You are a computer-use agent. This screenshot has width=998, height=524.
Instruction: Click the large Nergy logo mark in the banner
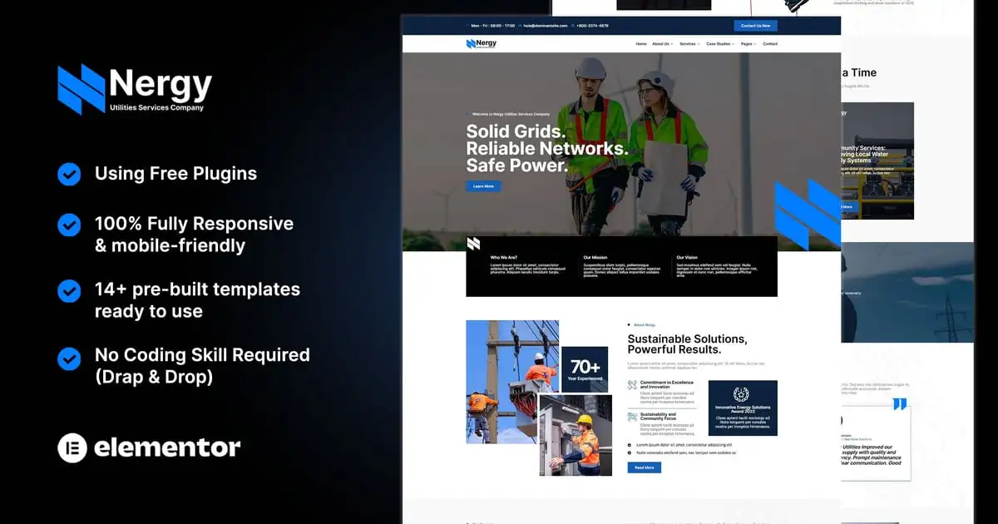tap(82, 89)
